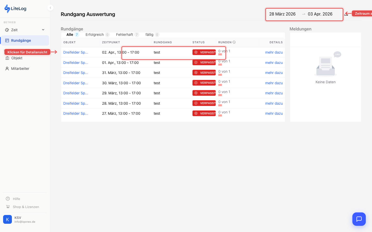Click the VERPASST status badge for 27. März
Image resolution: width=372 pixels, height=232 pixels.
(x=204, y=113)
